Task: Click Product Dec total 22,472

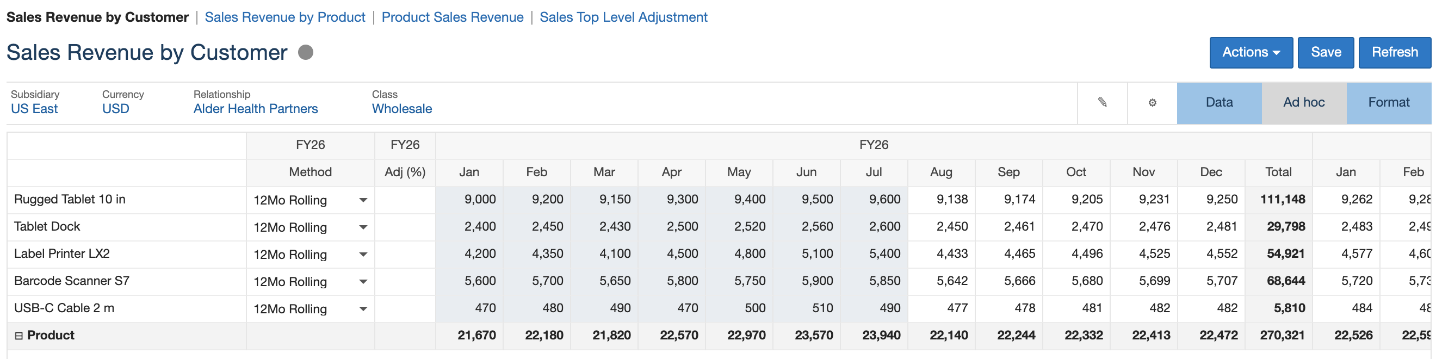Action: coord(1211,336)
